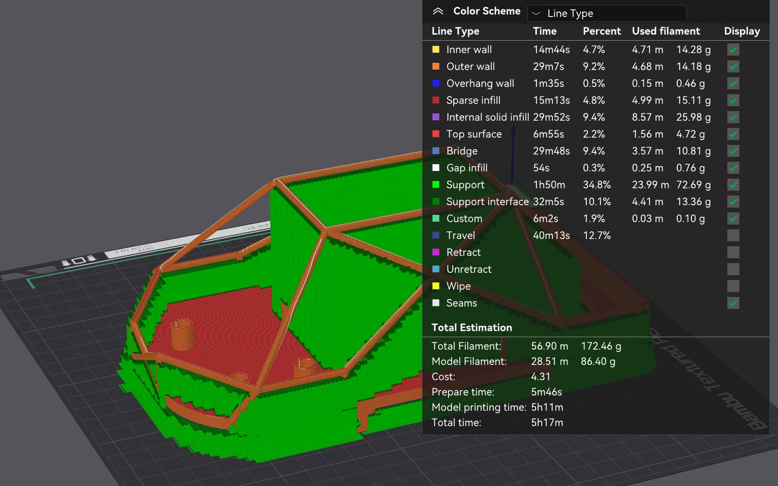The height and width of the screenshot is (486, 778).
Task: Open the Line Type color scheme dropdown
Action: [607, 13]
